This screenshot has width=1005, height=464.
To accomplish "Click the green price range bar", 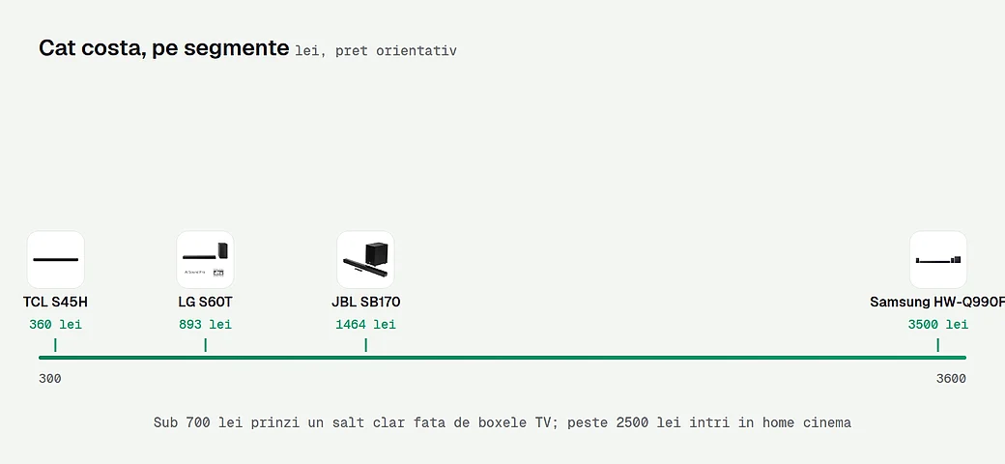I will pos(502,358).
